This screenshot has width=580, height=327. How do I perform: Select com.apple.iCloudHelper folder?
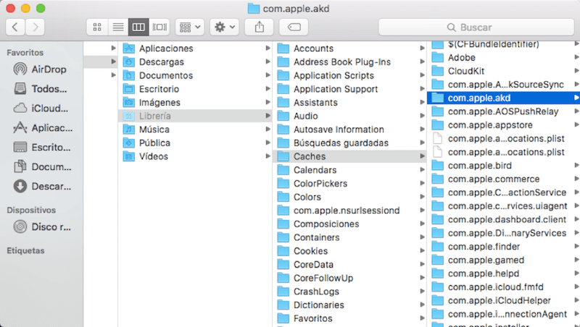pos(503,300)
